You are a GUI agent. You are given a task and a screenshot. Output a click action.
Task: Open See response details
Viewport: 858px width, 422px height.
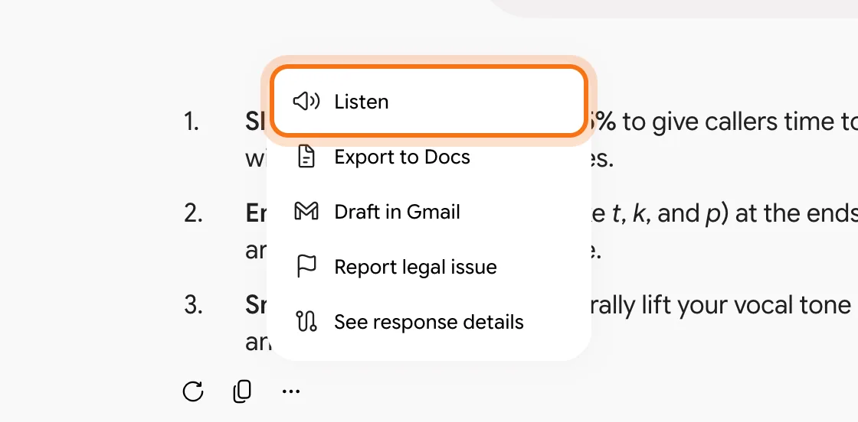pos(430,322)
